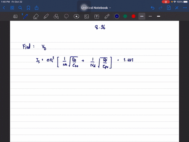This screenshot has height=142, width=189.
Task: Tap the Wi-Fi status icon
Action: click(x=174, y=2)
